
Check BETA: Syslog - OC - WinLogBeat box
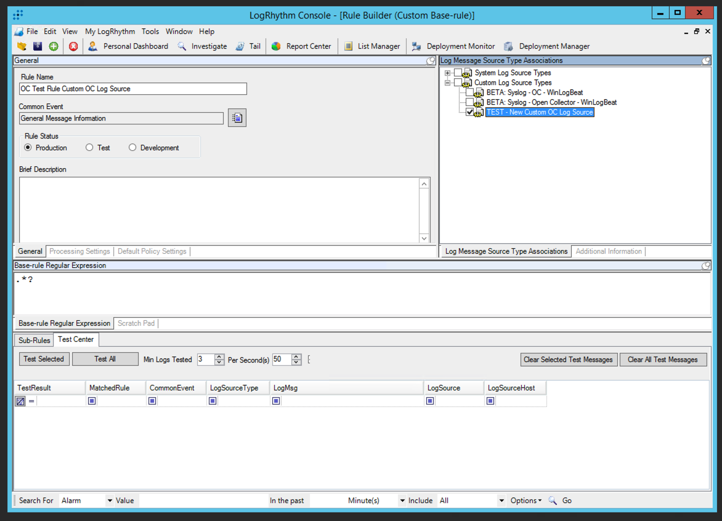470,92
